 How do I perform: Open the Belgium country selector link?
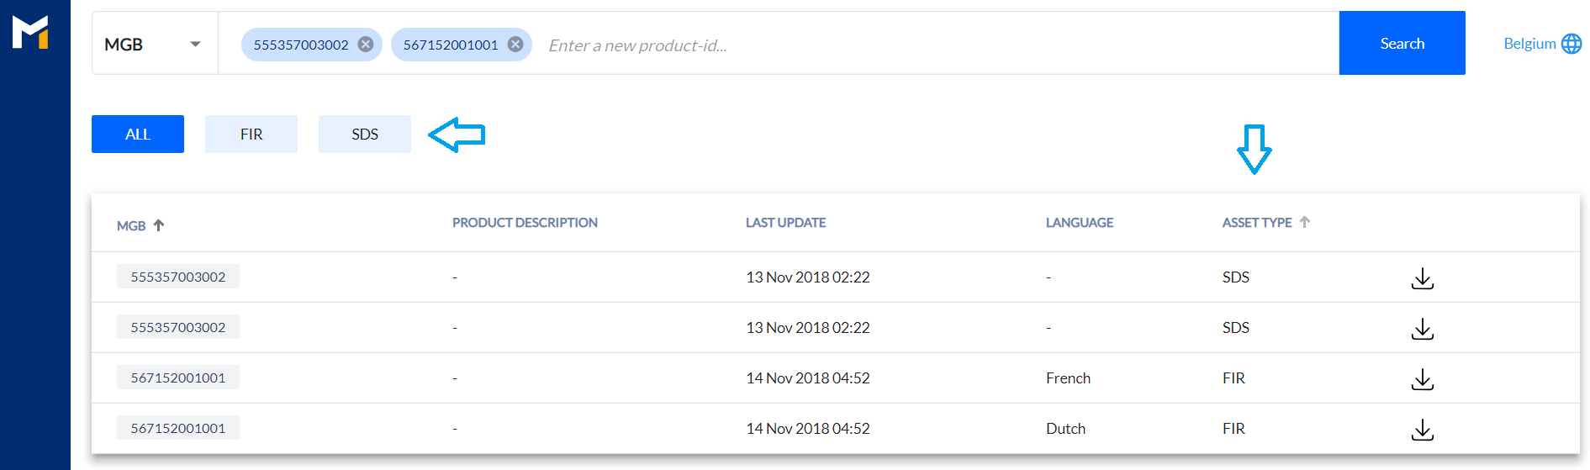(x=1529, y=44)
